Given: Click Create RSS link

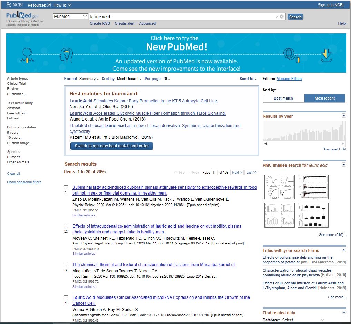Looking at the screenshot, I should tap(100, 23).
